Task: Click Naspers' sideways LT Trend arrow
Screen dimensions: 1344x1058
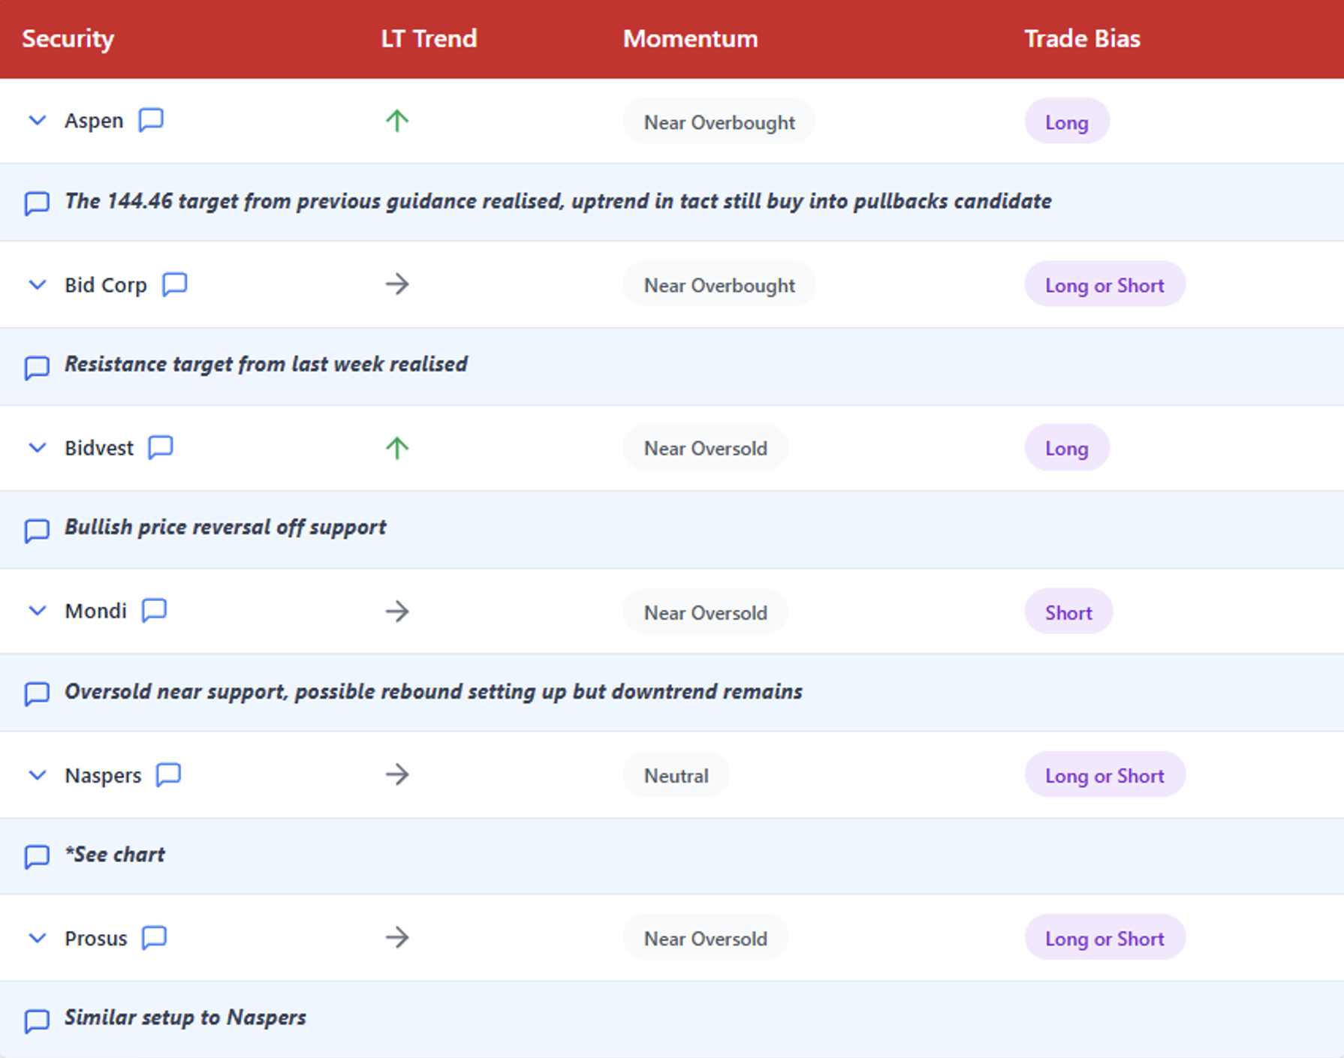Action: click(397, 774)
